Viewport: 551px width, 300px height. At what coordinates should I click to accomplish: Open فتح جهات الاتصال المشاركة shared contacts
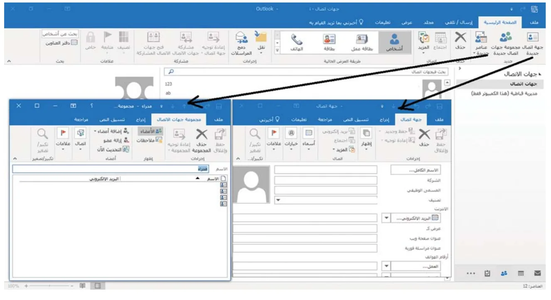click(x=154, y=44)
